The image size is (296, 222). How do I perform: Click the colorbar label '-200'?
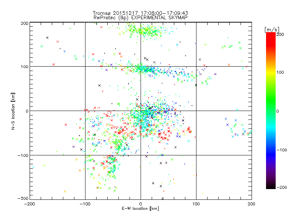(282, 187)
